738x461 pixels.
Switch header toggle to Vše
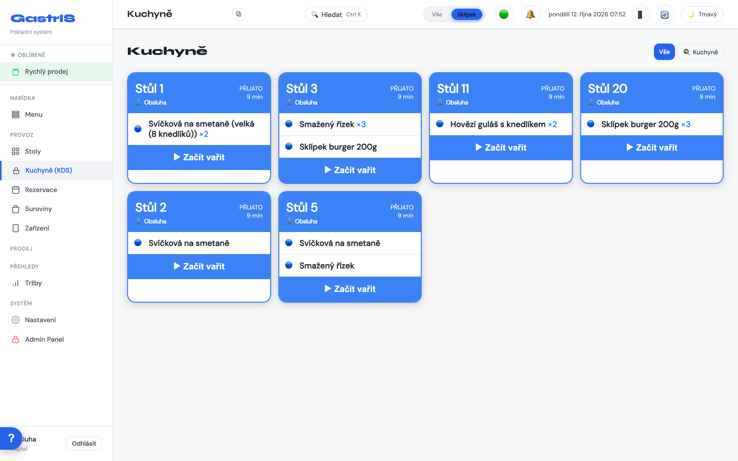pyautogui.click(x=437, y=14)
